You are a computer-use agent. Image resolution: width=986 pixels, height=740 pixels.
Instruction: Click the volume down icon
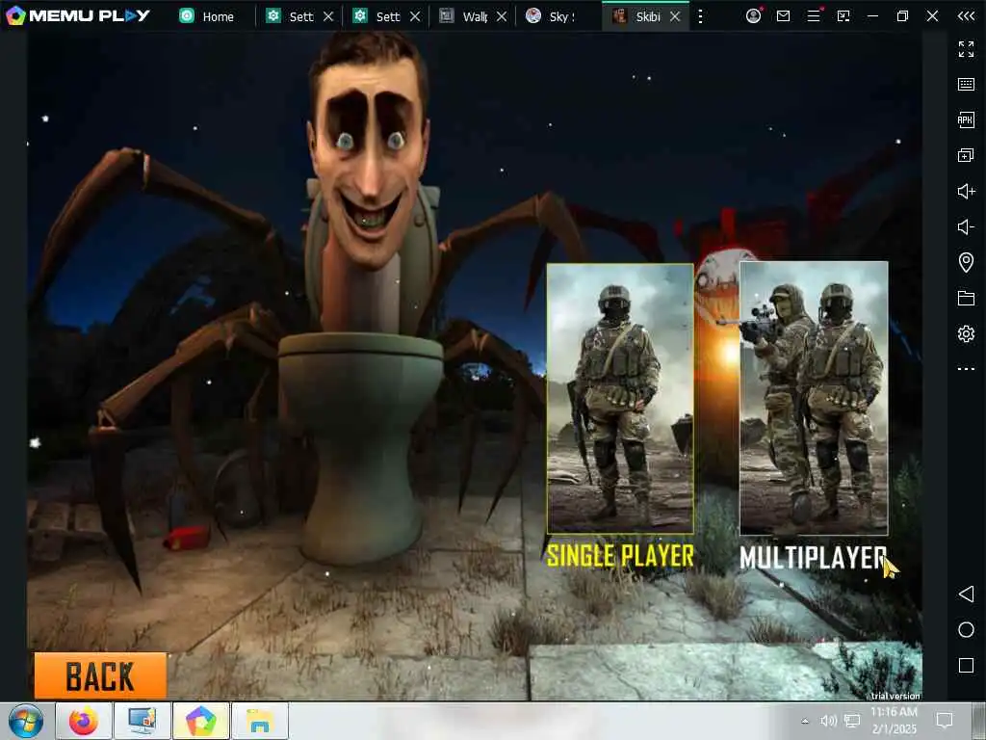966,226
